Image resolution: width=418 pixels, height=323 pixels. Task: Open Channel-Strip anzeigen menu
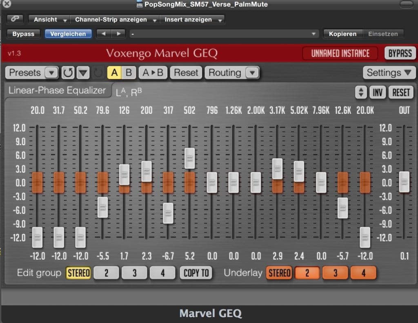115,20
